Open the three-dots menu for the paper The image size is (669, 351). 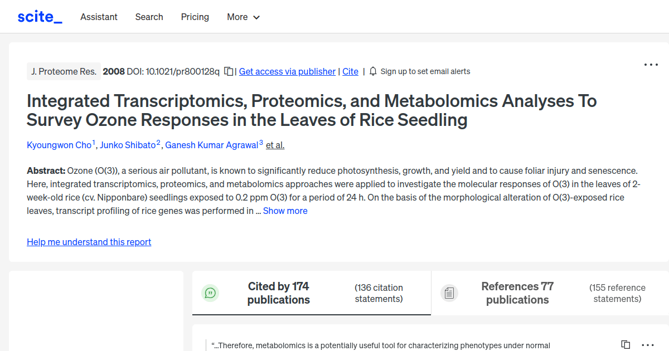(x=651, y=65)
